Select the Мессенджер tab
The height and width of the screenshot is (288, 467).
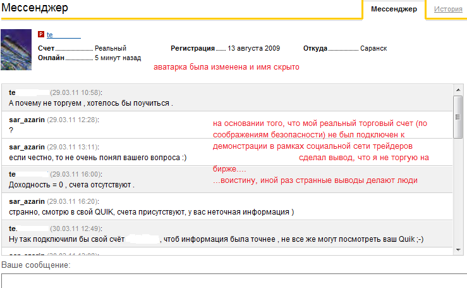(394, 9)
